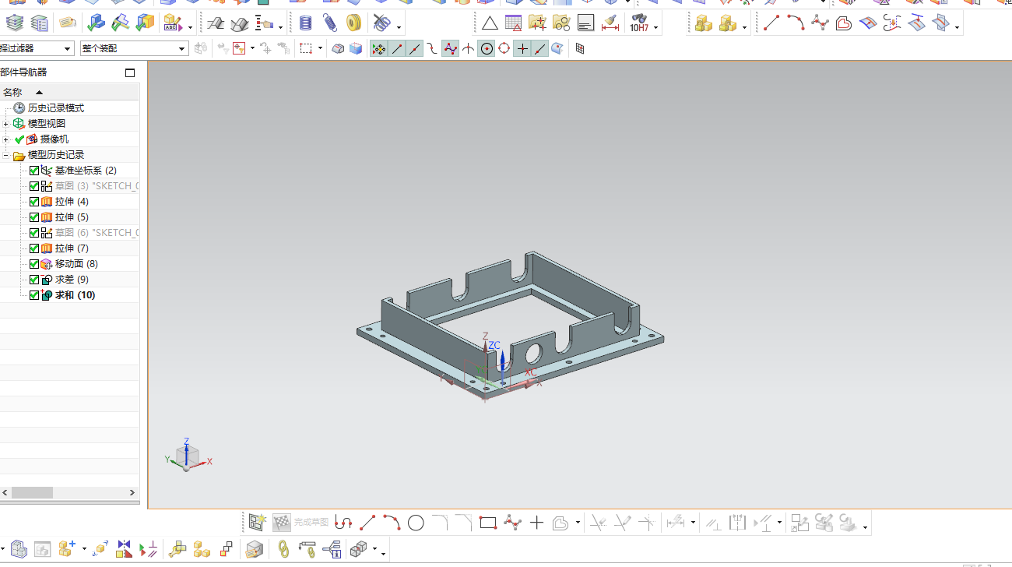Open the yellow coil disc spring tool

click(354, 23)
